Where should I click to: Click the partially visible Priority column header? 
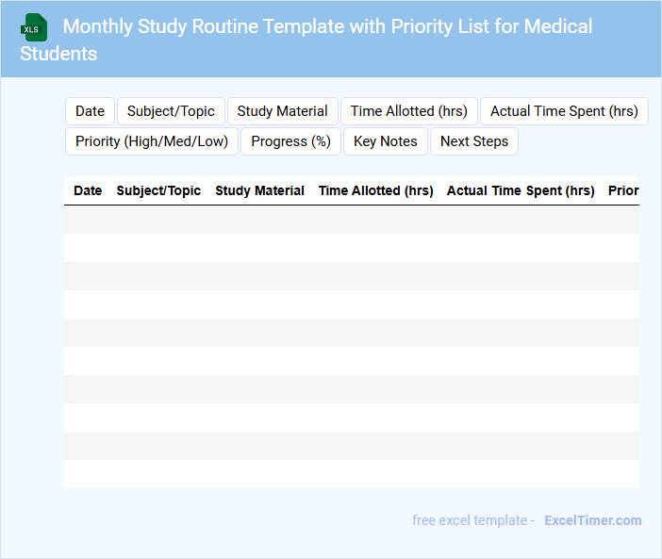pyautogui.click(x=623, y=190)
